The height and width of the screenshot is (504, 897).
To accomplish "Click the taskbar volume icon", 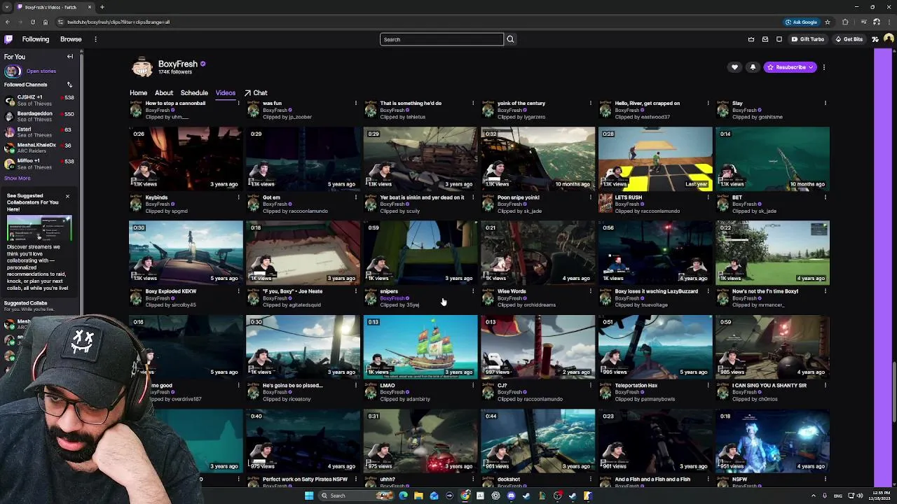I will [859, 496].
